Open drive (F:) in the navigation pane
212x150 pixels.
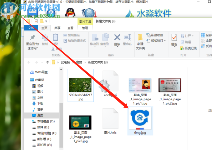tap(42, 139)
